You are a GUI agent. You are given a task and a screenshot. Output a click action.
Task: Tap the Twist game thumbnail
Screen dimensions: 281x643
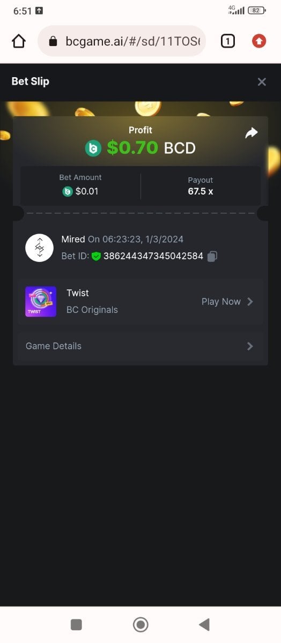[x=41, y=301]
